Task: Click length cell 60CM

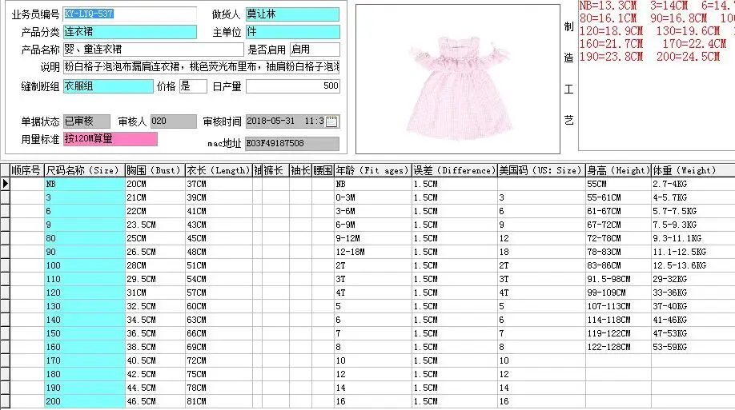Action: coord(219,306)
